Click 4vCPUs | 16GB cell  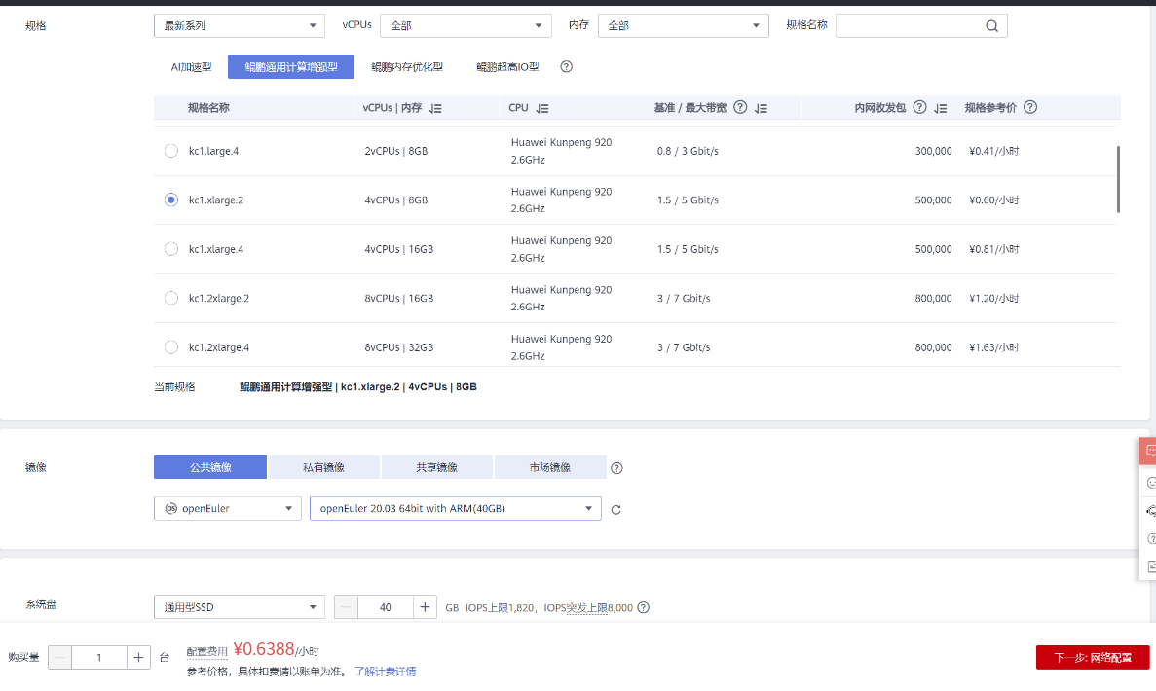(399, 249)
